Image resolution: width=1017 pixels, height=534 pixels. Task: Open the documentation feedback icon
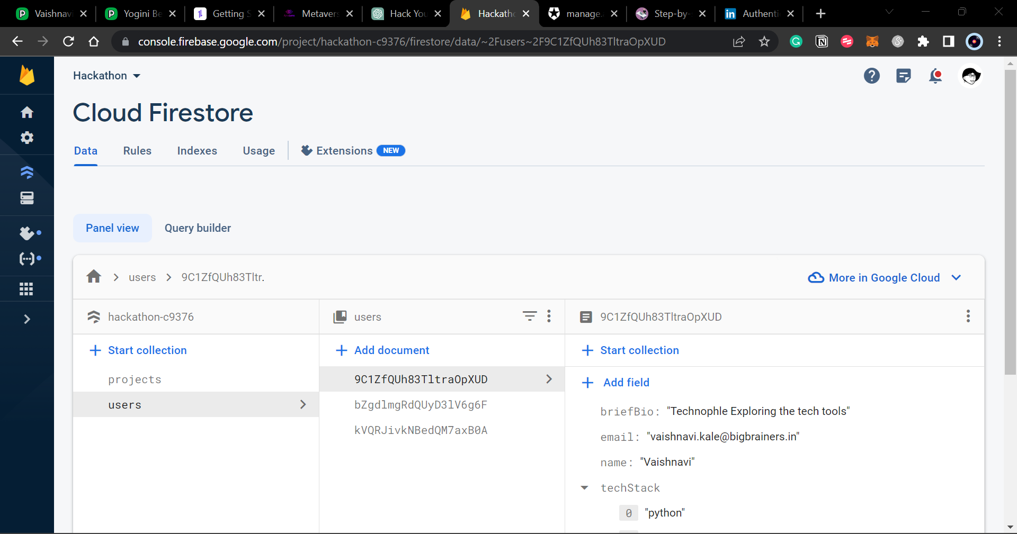pyautogui.click(x=904, y=76)
